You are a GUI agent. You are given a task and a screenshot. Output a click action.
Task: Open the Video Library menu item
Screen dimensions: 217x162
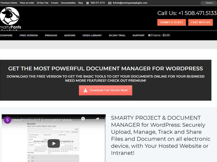coord(92,35)
